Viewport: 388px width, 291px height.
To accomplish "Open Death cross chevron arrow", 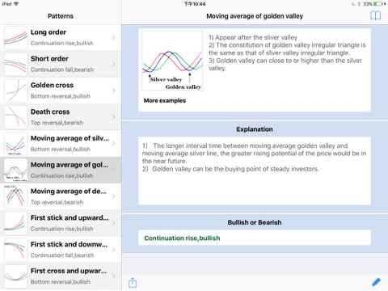I will (x=114, y=117).
